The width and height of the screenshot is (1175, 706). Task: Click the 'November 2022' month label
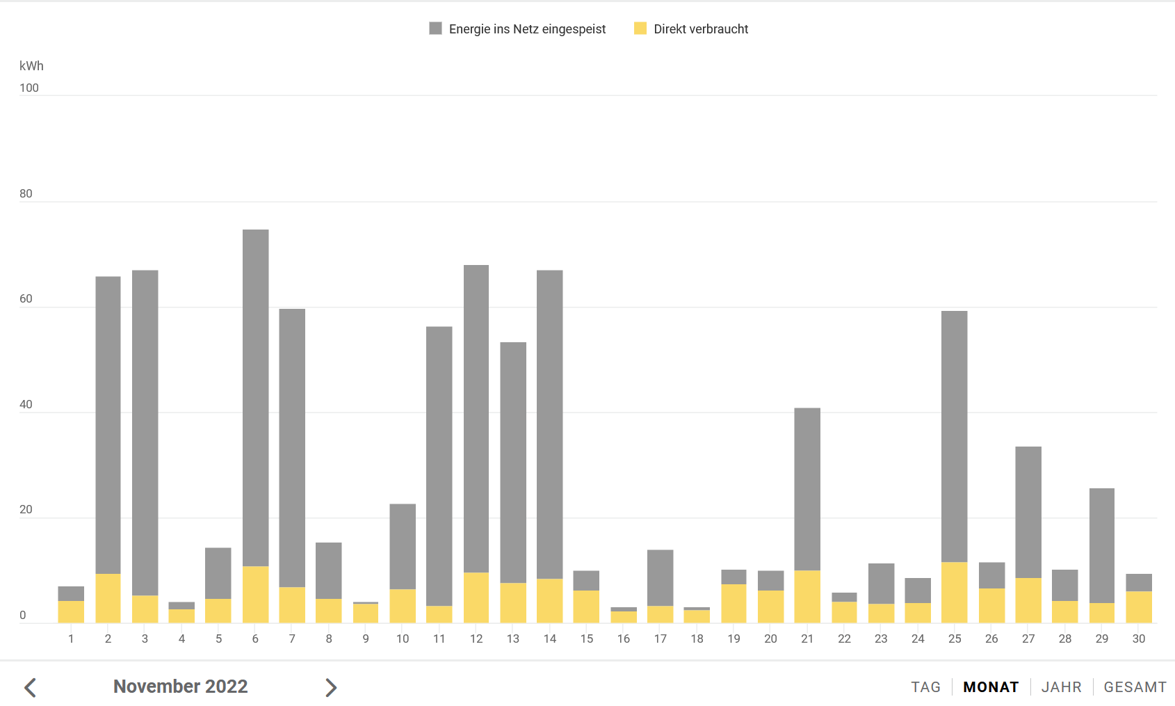tap(181, 687)
